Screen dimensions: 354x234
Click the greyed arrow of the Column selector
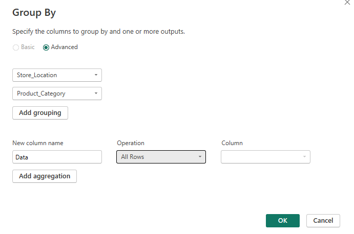304,157
